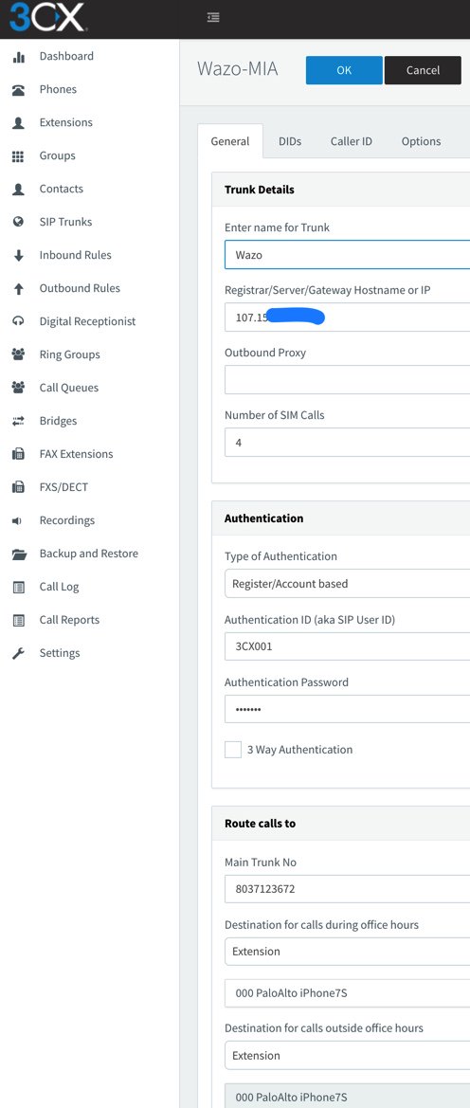Go to Call Reports page
Image resolution: width=470 pixels, height=1108 pixels.
click(69, 620)
